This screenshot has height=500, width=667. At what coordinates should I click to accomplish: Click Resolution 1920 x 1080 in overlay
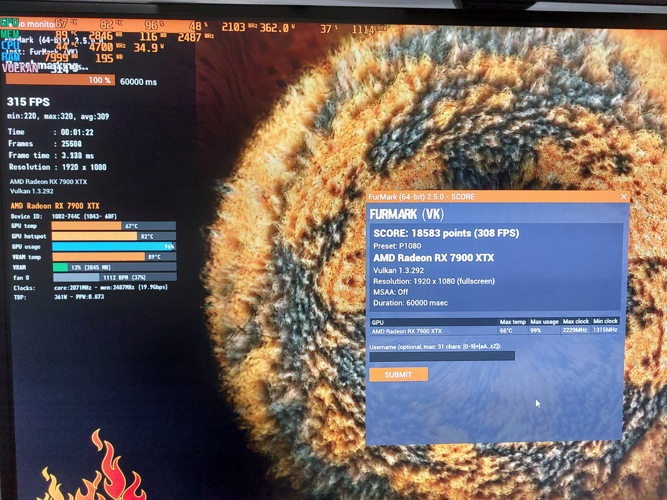pyautogui.click(x=58, y=167)
